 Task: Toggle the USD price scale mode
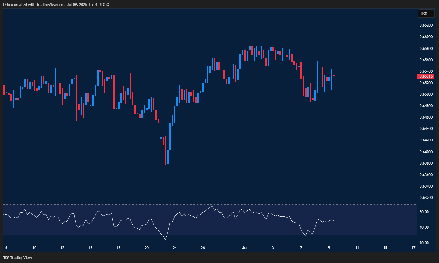tap(426, 14)
